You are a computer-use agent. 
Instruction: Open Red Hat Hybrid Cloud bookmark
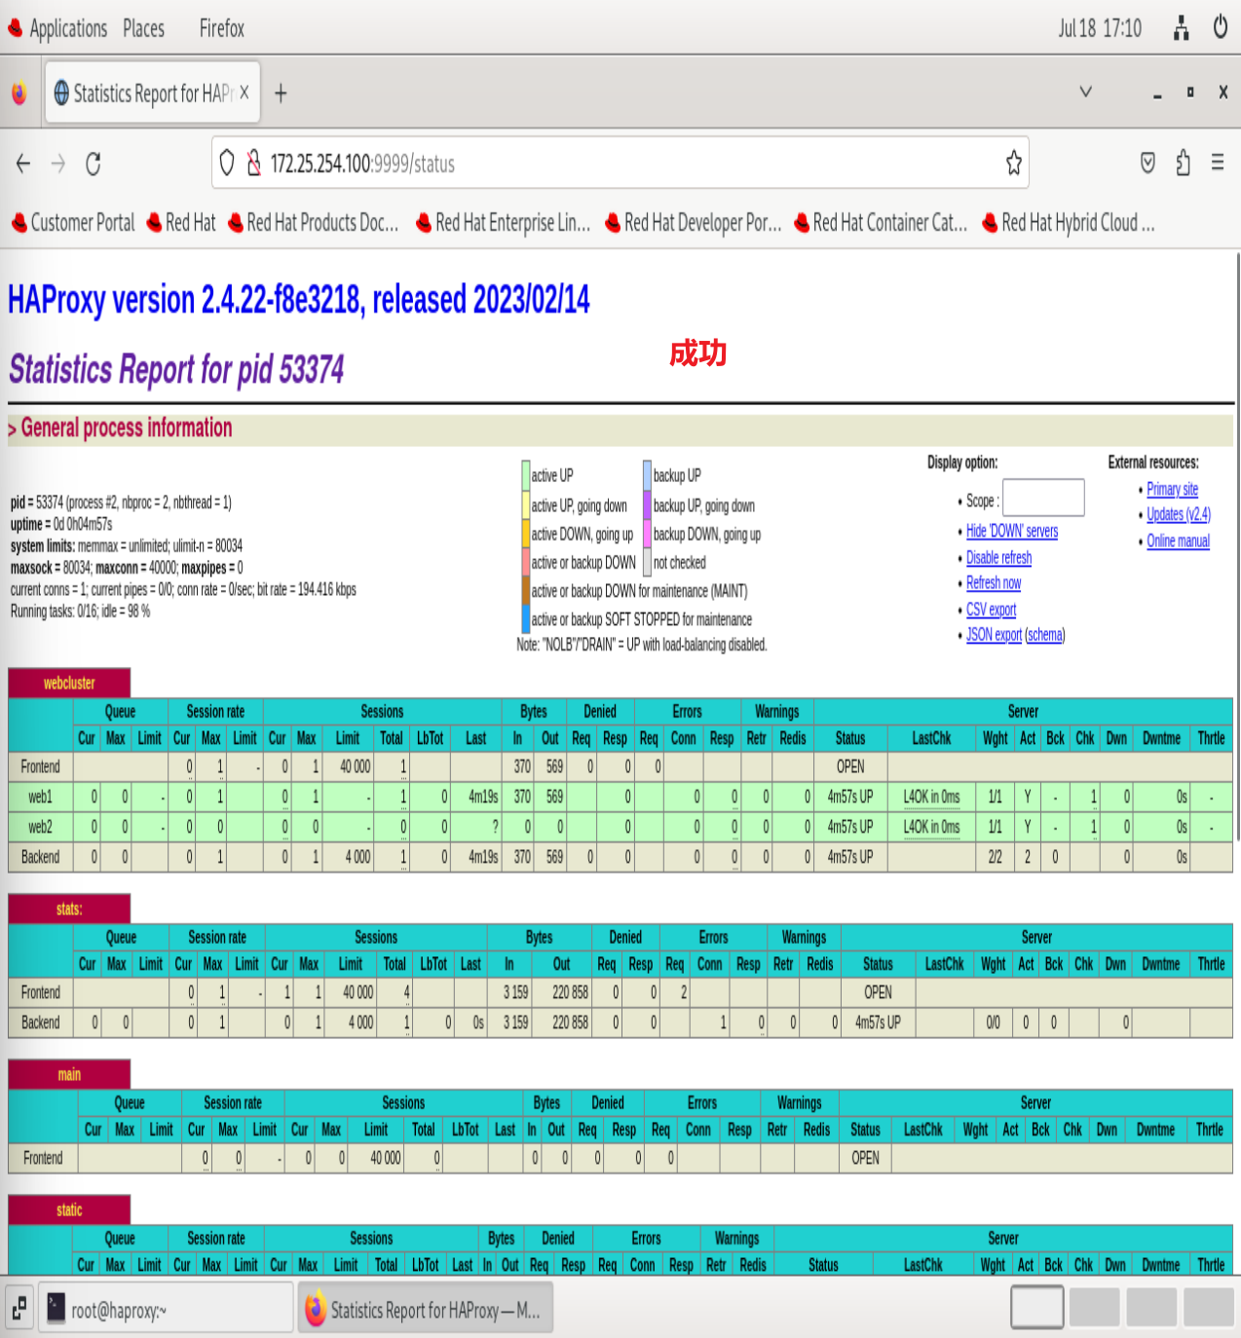click(x=1069, y=223)
